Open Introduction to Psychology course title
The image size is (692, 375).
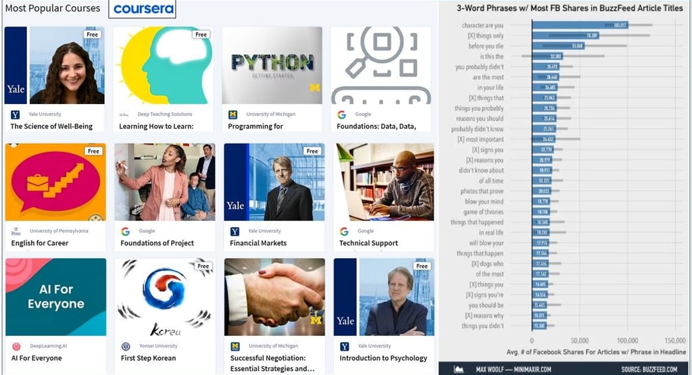point(383,358)
